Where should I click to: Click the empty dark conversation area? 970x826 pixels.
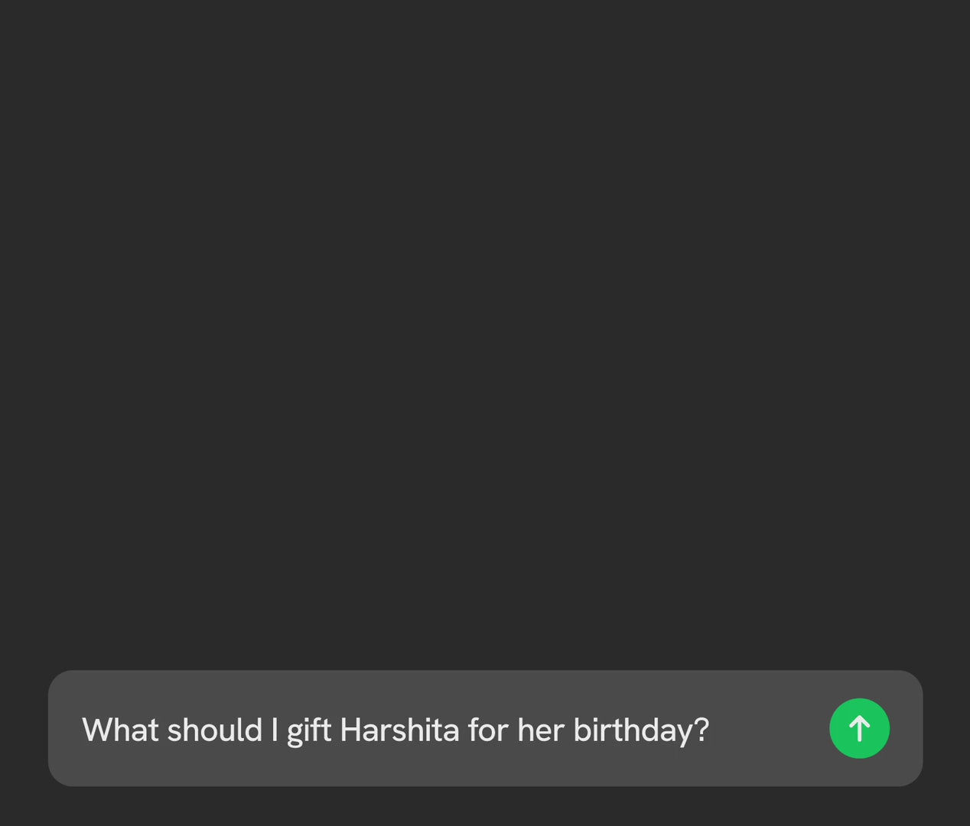[x=485, y=329]
